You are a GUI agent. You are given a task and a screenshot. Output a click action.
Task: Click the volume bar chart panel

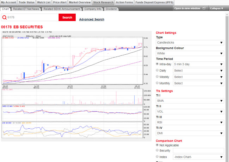tap(73, 97)
